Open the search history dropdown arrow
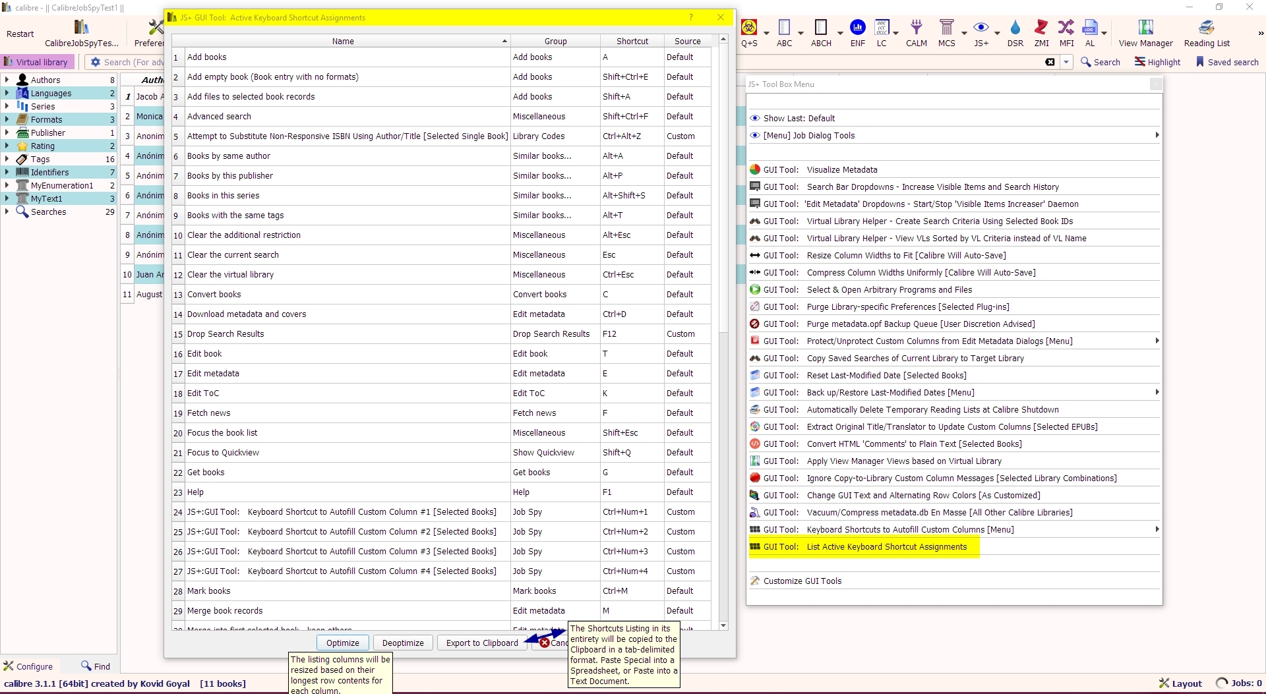Viewport: 1266px width, 694px height. click(1066, 62)
